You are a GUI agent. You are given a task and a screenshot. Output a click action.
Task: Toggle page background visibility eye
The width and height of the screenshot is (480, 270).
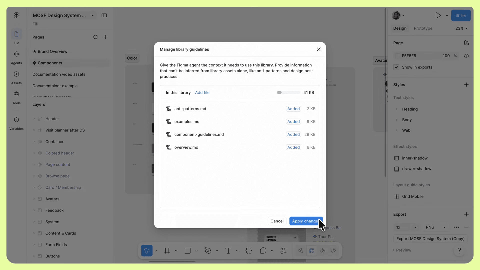coord(466,56)
